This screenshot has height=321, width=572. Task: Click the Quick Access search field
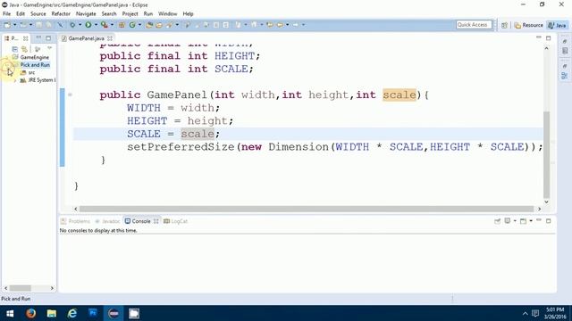pyautogui.click(x=474, y=25)
